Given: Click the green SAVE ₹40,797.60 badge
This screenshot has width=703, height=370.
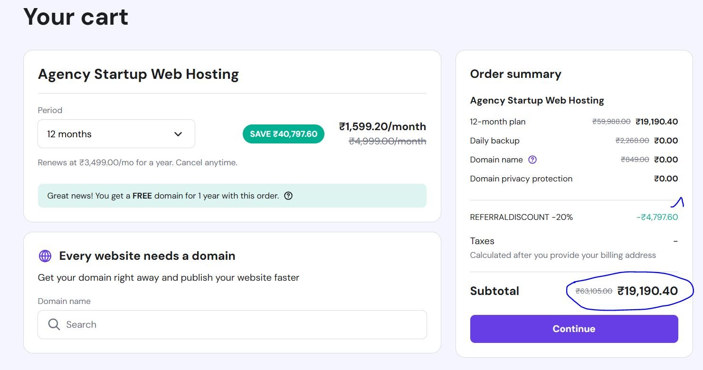Looking at the screenshot, I should (x=284, y=134).
